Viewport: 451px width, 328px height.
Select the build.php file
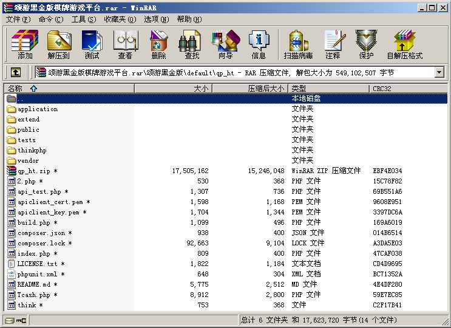click(x=33, y=223)
